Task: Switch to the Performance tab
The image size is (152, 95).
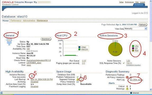Action: coord(16,21)
